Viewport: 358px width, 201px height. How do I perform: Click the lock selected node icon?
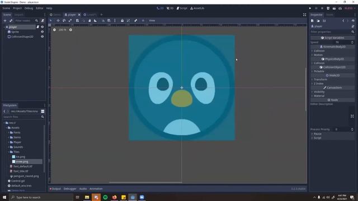coord(122,21)
